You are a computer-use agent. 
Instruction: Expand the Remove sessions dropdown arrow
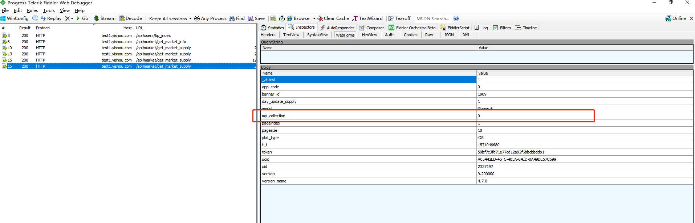(72, 18)
